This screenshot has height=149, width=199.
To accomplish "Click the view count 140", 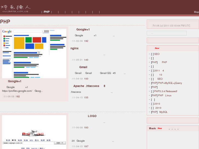I will (86, 60).
